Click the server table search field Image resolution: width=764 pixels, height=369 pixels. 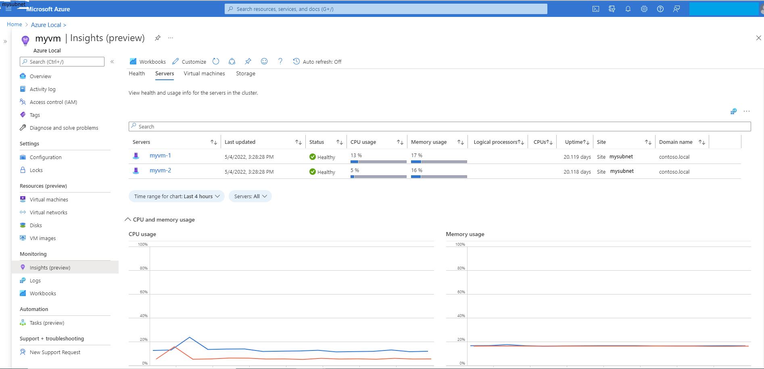pyautogui.click(x=282, y=126)
